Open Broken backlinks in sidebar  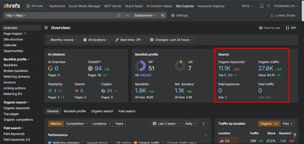pyautogui.click(x=16, y=71)
